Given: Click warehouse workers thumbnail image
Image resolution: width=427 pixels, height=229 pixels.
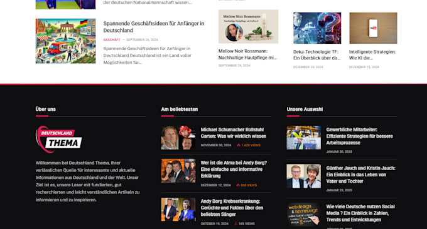Looking at the screenshot, I should coord(304,138).
